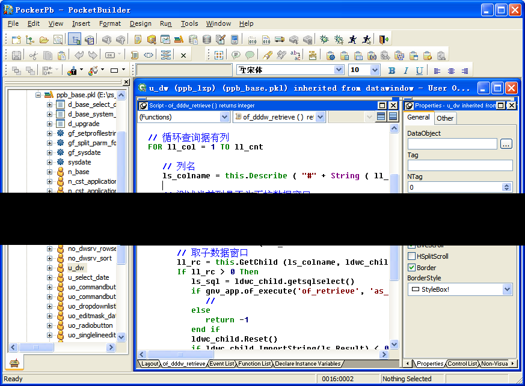Screen dimensions: 525x386
Task: Switch to the Function List tab
Action: 254,364
